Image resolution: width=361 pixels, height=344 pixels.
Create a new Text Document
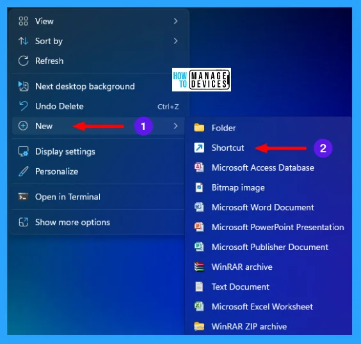tap(268, 286)
